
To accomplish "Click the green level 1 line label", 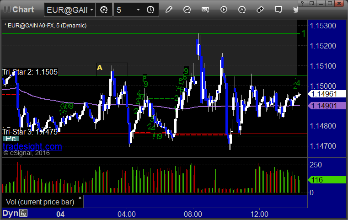I will (303, 34).
